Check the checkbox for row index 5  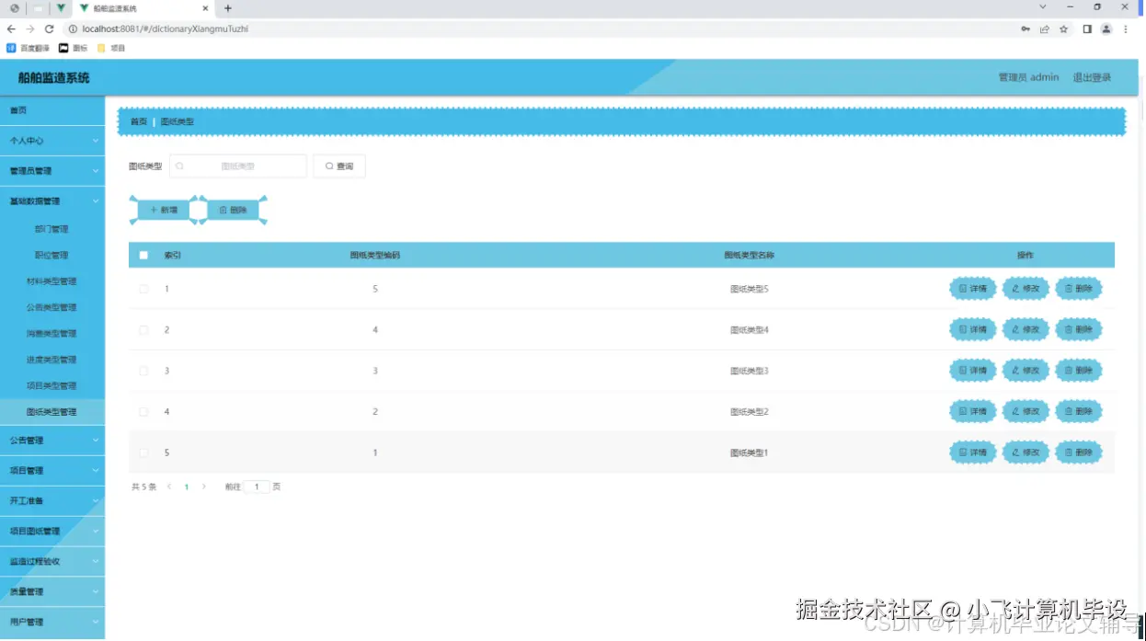tap(143, 452)
